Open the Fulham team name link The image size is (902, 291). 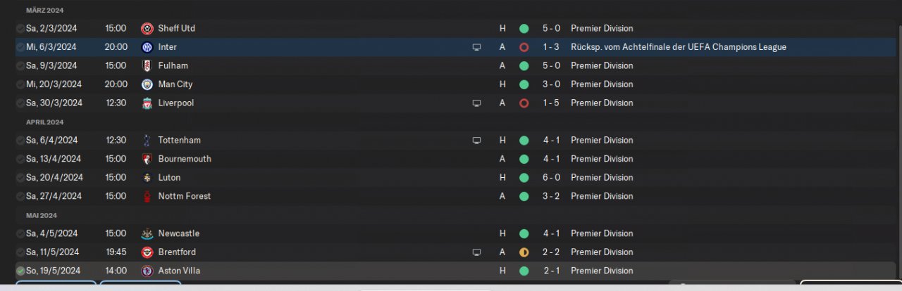[x=173, y=65]
